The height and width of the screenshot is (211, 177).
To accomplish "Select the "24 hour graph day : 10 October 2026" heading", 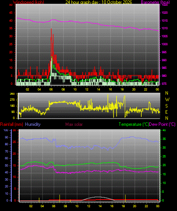I will (x=99, y=2).
